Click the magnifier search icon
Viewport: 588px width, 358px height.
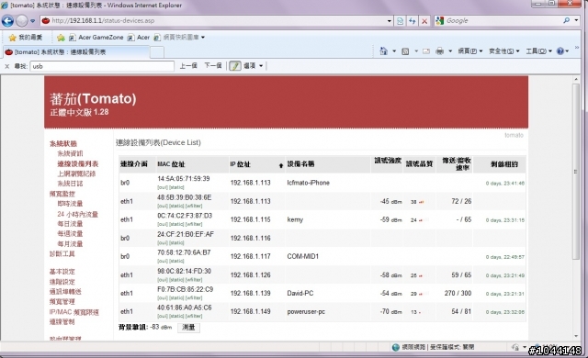566,20
